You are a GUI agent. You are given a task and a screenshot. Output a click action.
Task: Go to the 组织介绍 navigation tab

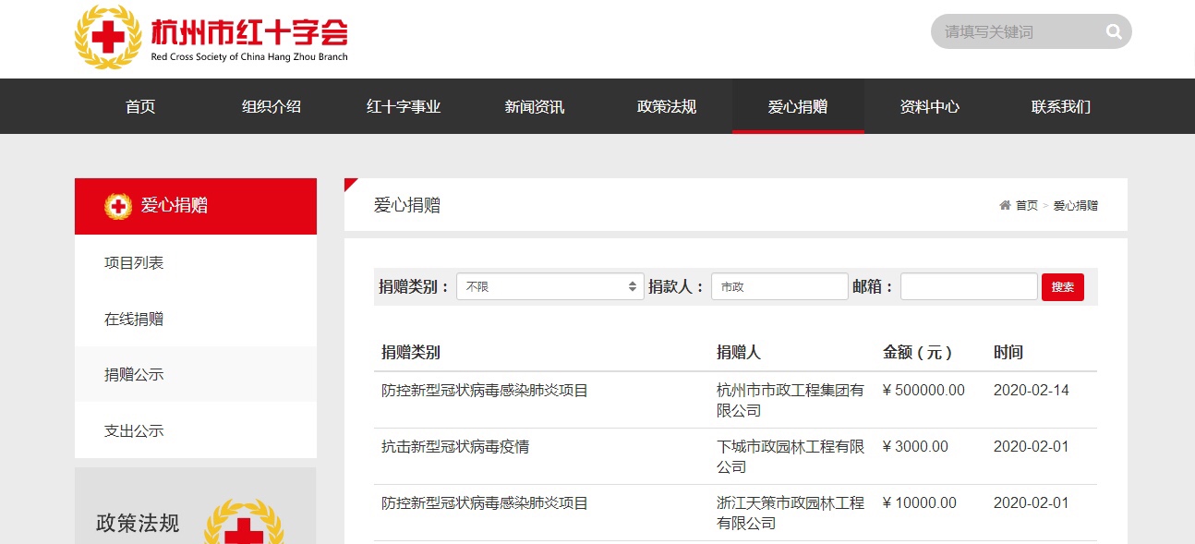click(272, 106)
